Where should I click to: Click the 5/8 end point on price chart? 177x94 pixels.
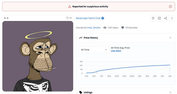170,65
